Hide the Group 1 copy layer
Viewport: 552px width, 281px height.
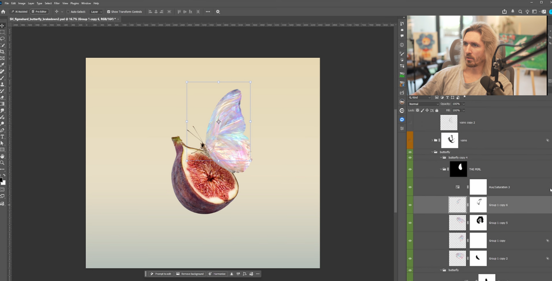pyautogui.click(x=410, y=241)
